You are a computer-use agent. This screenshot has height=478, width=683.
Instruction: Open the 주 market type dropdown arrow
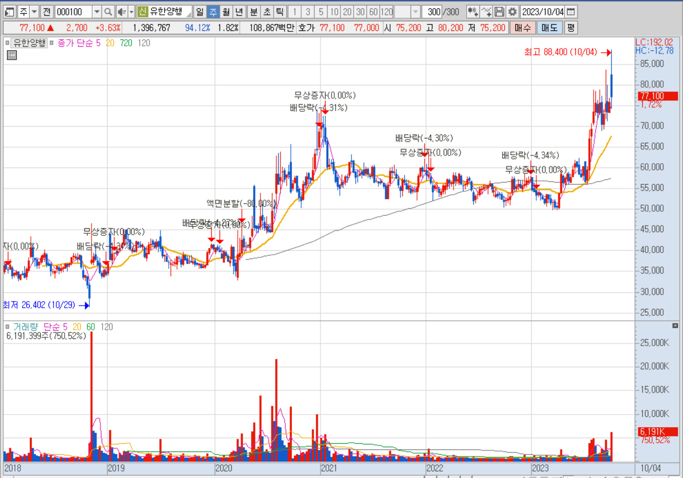click(x=34, y=12)
